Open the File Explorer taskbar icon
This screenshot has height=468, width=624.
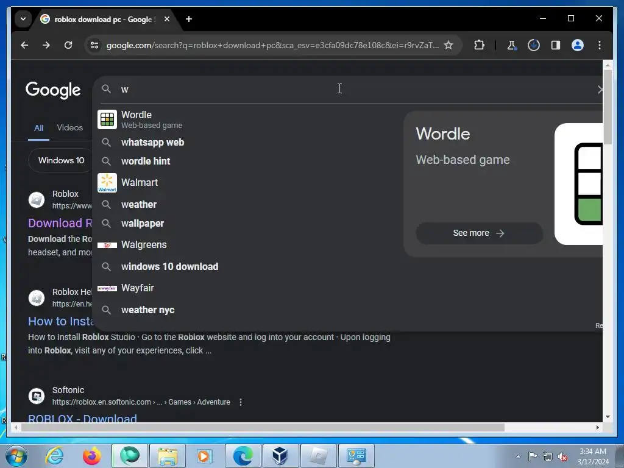click(167, 456)
